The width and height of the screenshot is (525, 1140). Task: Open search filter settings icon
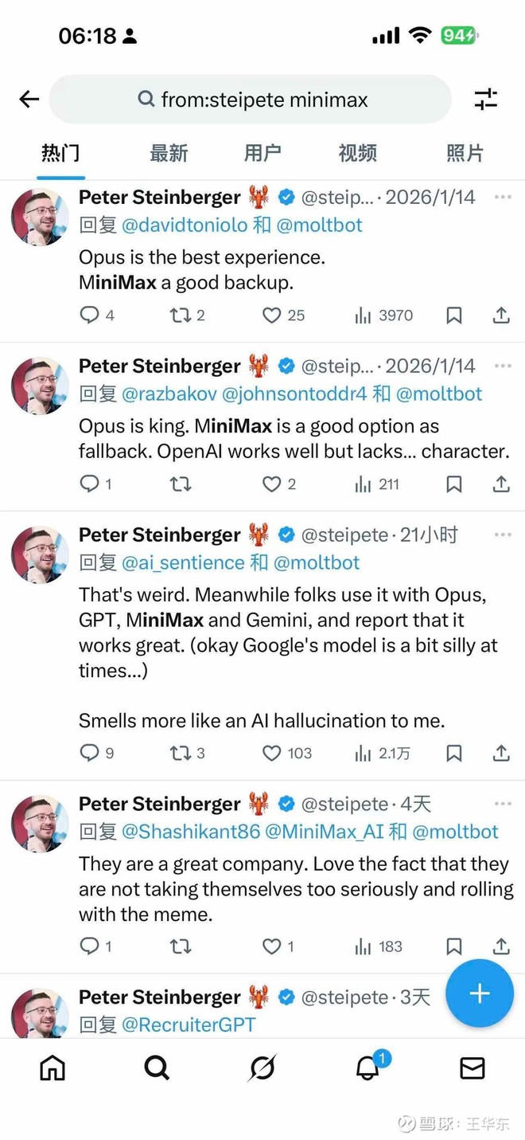click(x=485, y=99)
